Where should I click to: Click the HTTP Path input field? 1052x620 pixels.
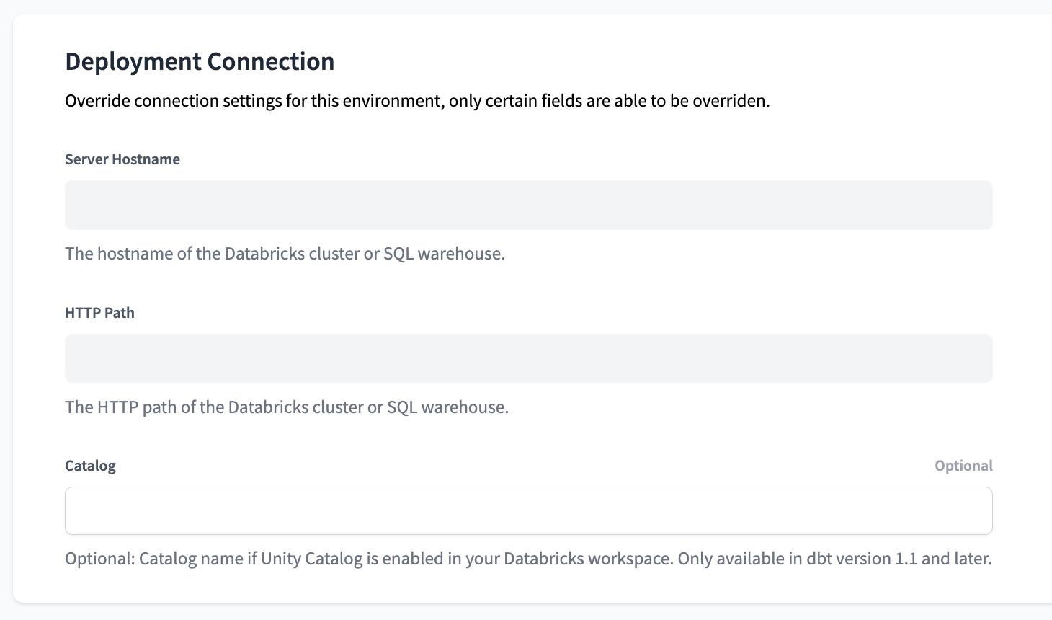[x=528, y=358]
